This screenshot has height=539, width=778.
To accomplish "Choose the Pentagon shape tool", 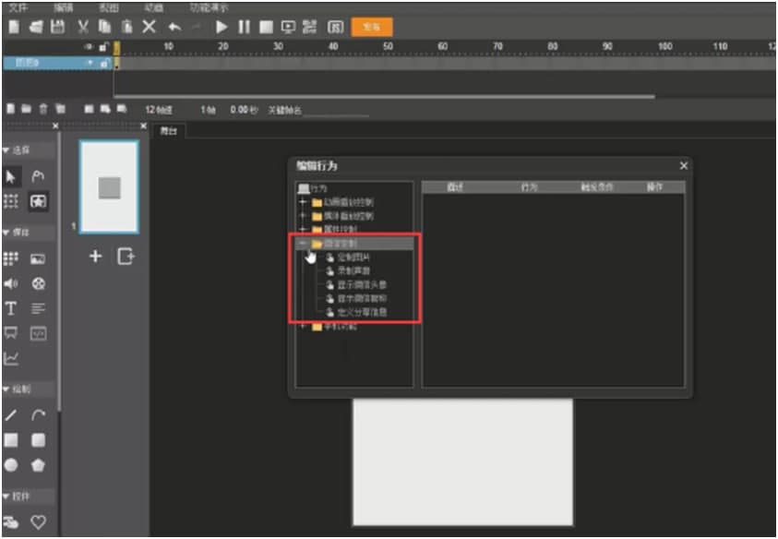I will coord(39,465).
